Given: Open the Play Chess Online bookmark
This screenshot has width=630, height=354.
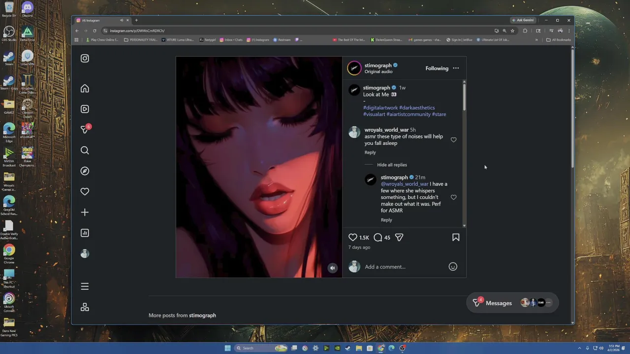Looking at the screenshot, I should click(103, 40).
